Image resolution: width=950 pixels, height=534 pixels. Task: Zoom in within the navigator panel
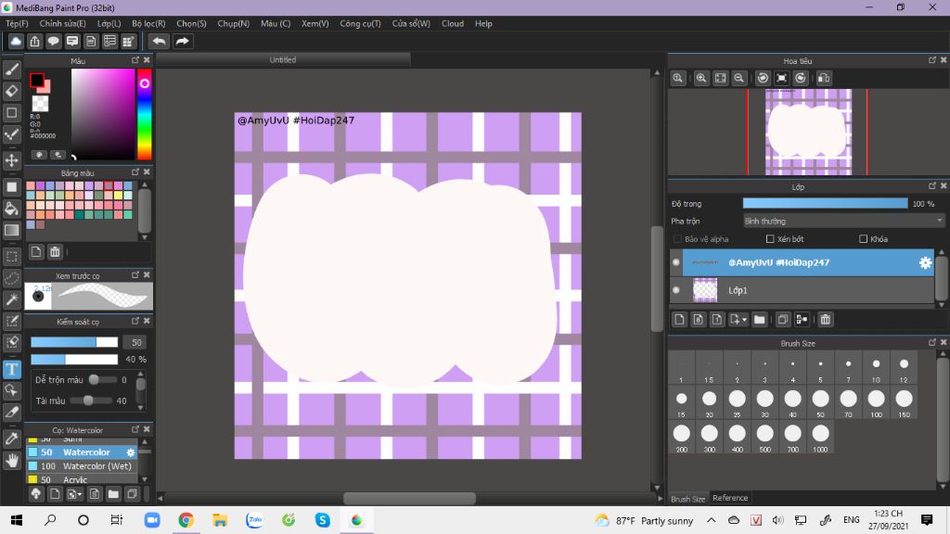(x=701, y=79)
